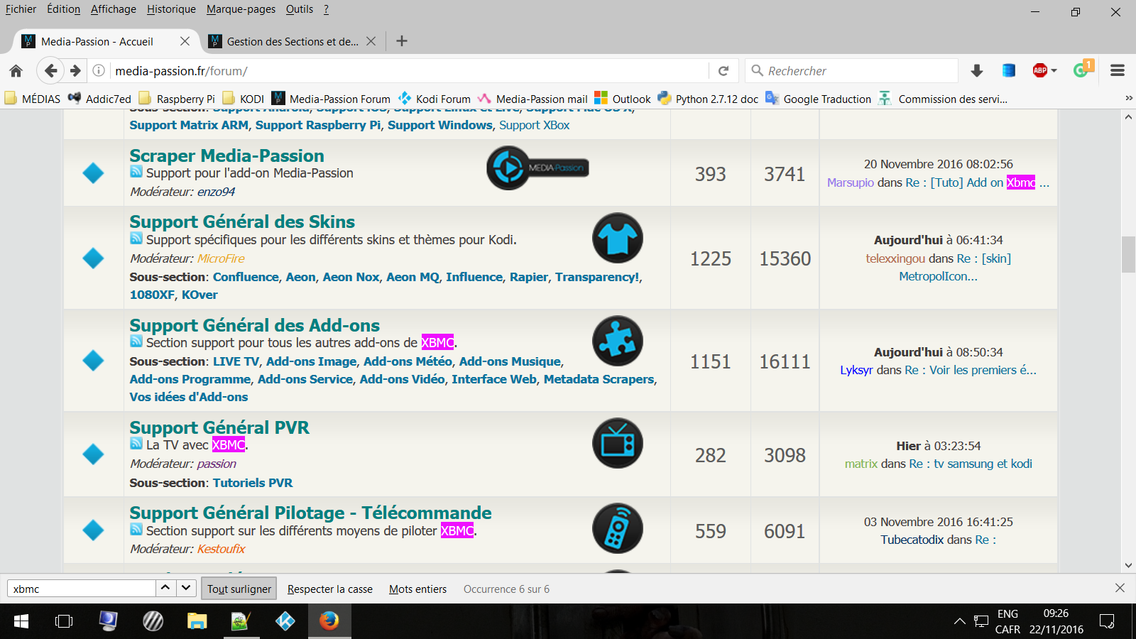Launch Kodi from the Windows taskbar
Screen dimensions: 1136x639
(x=285, y=621)
